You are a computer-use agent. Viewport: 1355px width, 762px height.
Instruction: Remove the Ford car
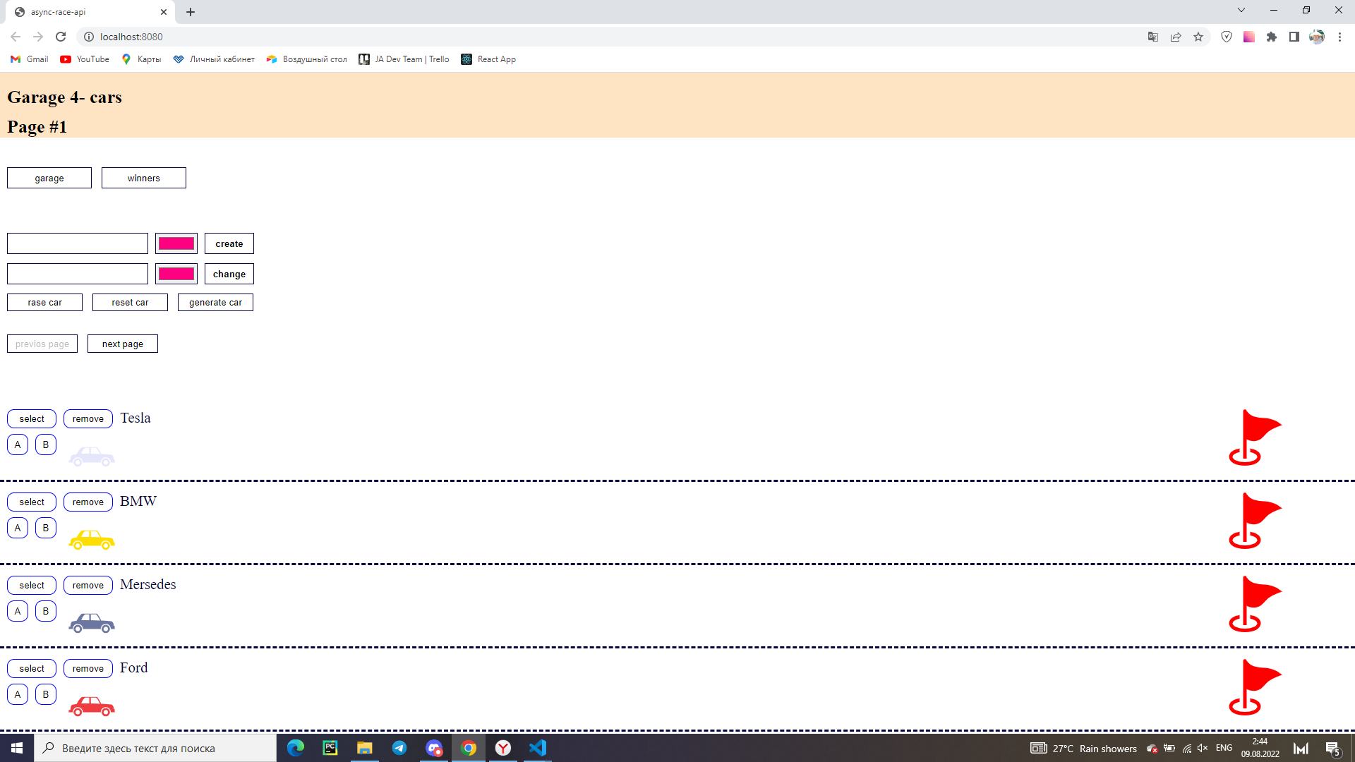[88, 668]
